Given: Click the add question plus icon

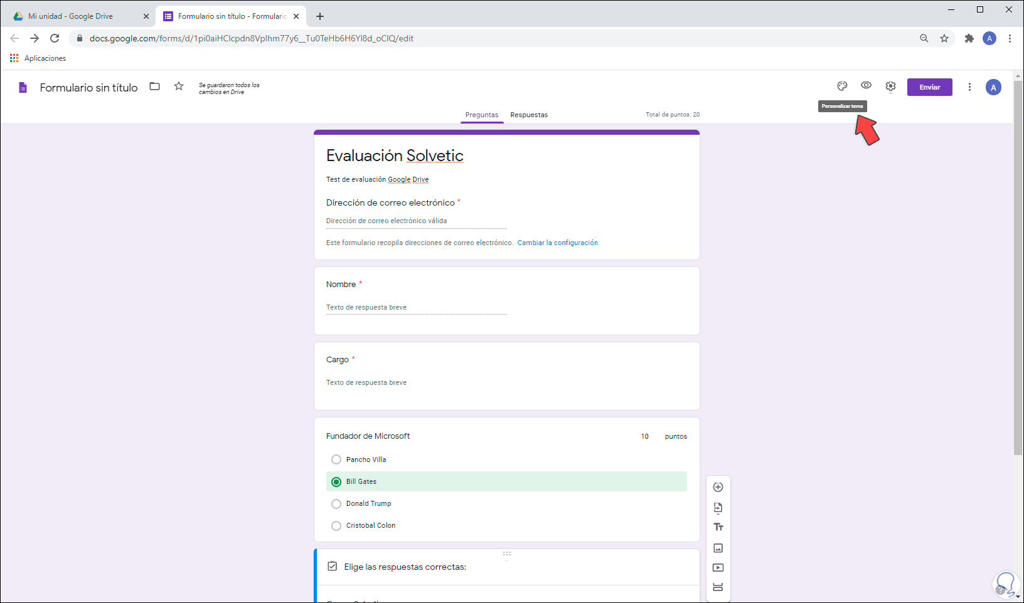Looking at the screenshot, I should (x=718, y=487).
